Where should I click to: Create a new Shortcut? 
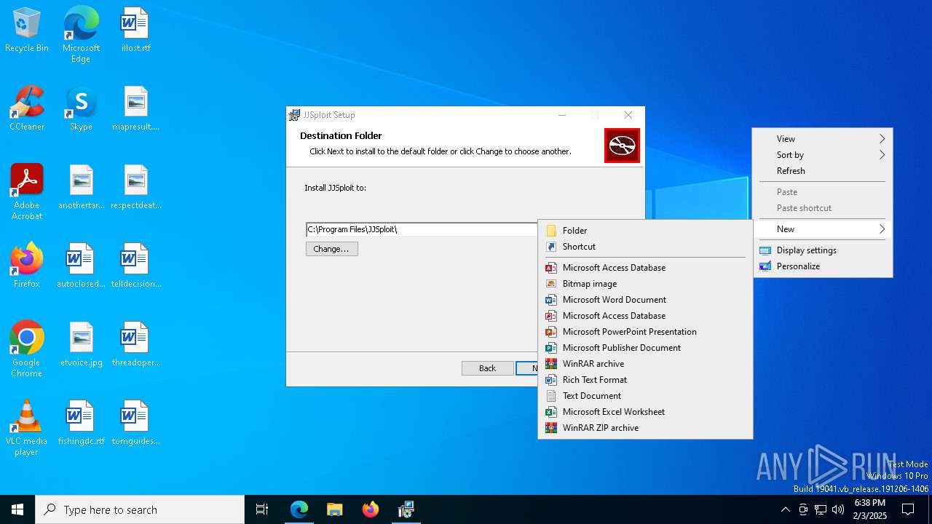point(645,247)
